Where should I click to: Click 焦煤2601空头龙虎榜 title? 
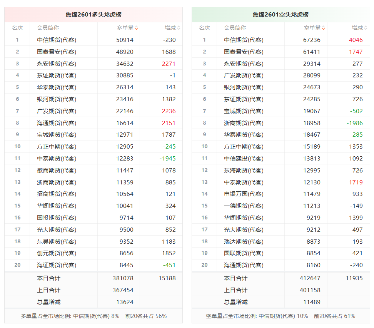click(280, 15)
